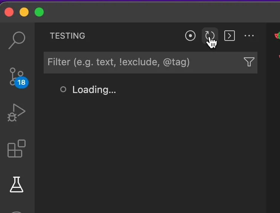Select the Loading... tree item
Viewport: 280px width, 213px height.
click(x=94, y=90)
